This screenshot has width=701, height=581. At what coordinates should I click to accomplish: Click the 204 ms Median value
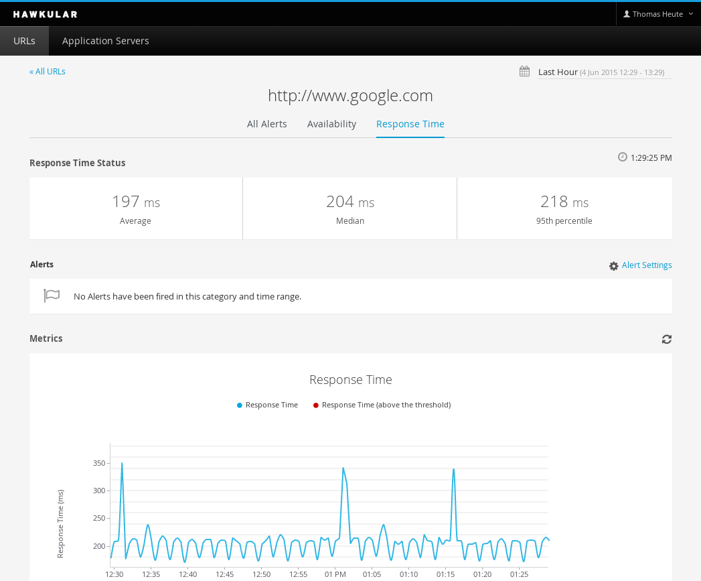point(350,202)
